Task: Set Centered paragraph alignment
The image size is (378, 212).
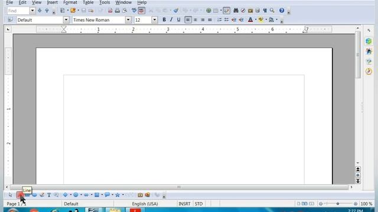Action: pyautogui.click(x=195, y=20)
